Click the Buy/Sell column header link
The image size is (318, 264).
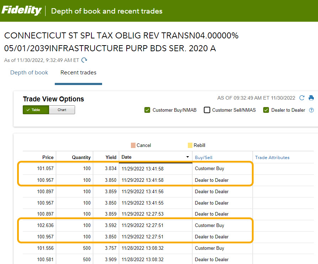203,157
